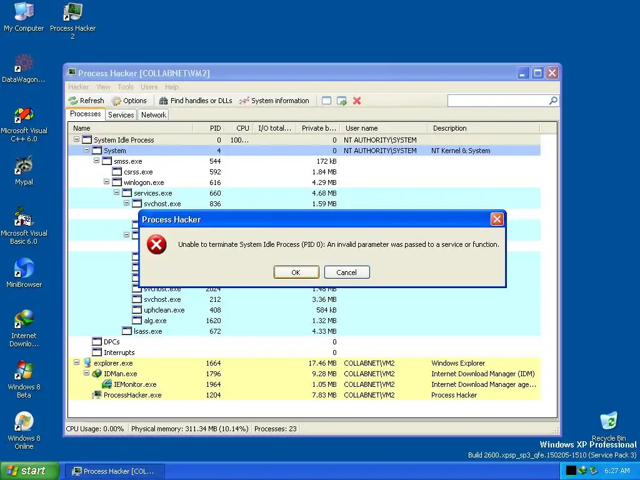Select the uphclean.exe process row
The height and width of the screenshot is (480, 640).
tap(304, 310)
